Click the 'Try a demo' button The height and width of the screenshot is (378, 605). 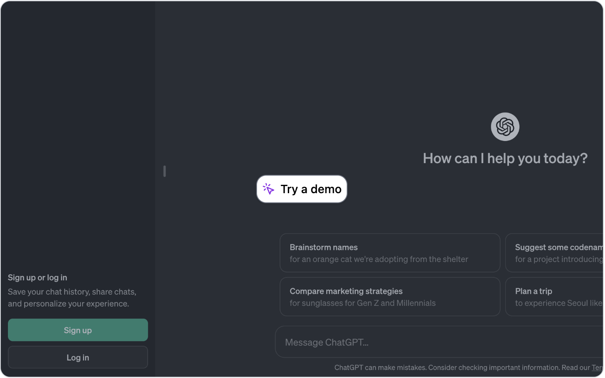coord(302,189)
